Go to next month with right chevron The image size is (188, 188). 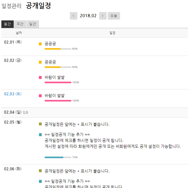point(103,16)
